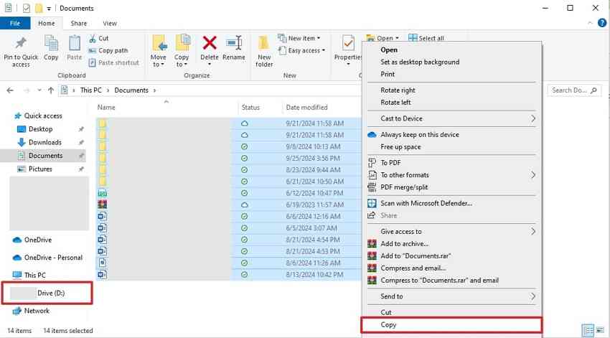Switch to the View ribbon tab

pyautogui.click(x=110, y=24)
